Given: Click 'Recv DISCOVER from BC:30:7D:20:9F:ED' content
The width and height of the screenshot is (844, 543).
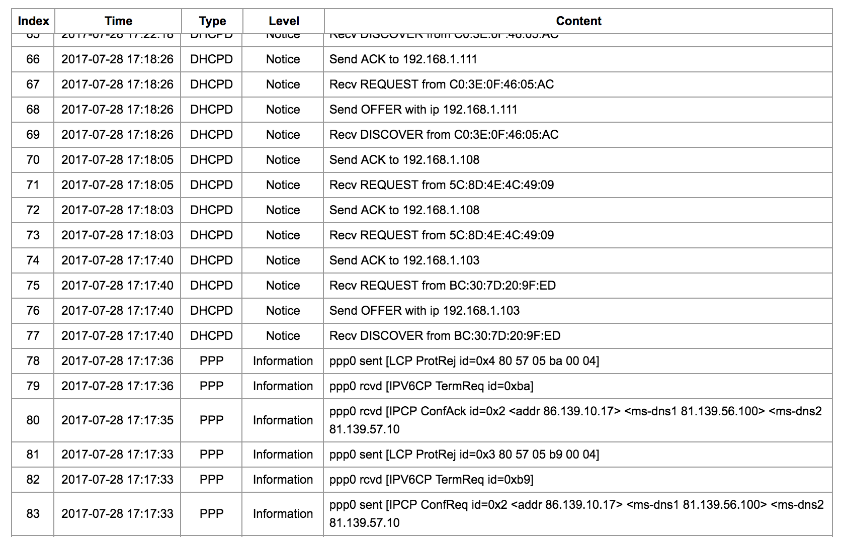Looking at the screenshot, I should pyautogui.click(x=445, y=336).
